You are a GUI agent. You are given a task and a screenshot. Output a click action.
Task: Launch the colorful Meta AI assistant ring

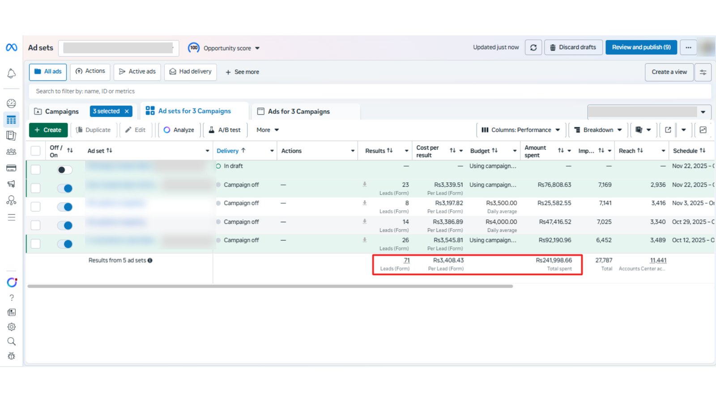click(x=12, y=282)
